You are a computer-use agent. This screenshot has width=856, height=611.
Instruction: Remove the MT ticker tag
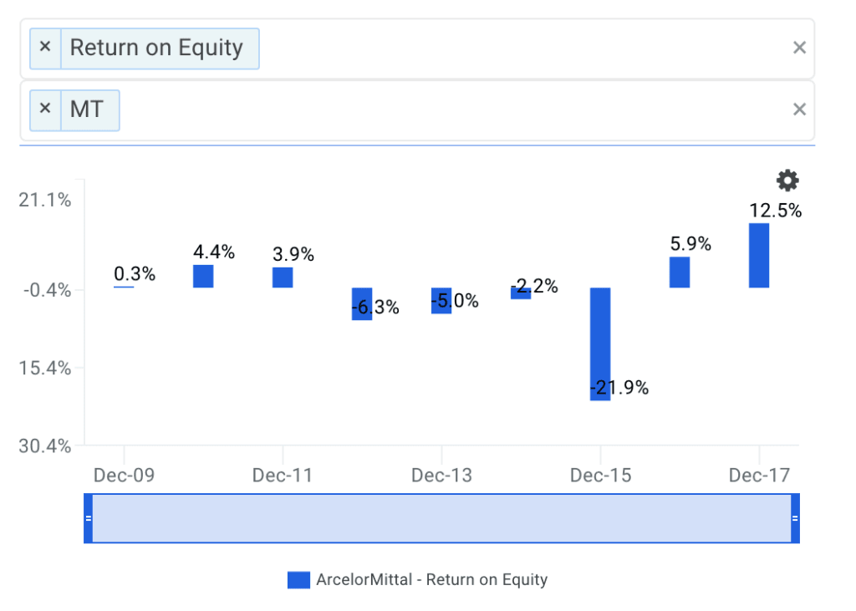(x=45, y=109)
